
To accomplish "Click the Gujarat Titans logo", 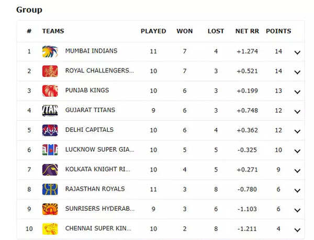I will (50, 110).
